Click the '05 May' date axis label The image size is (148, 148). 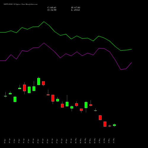[x=81, y=141]
